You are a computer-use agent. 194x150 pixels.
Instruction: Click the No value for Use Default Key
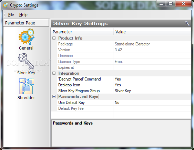[117, 103]
